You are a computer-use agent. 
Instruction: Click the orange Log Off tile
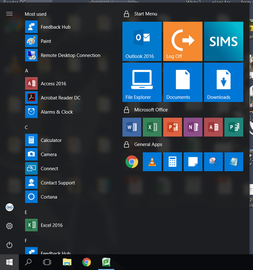(x=183, y=41)
